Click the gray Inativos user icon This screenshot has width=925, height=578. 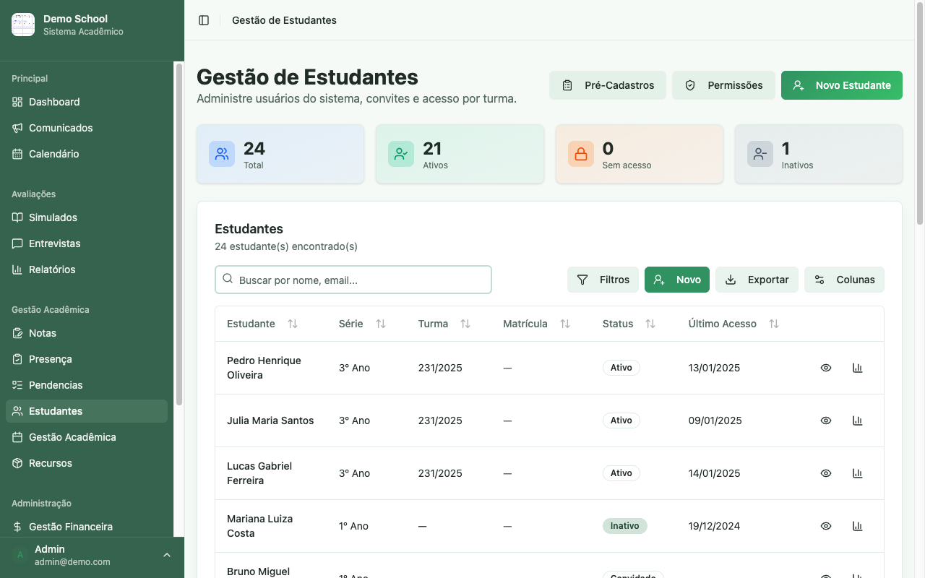[x=760, y=154]
